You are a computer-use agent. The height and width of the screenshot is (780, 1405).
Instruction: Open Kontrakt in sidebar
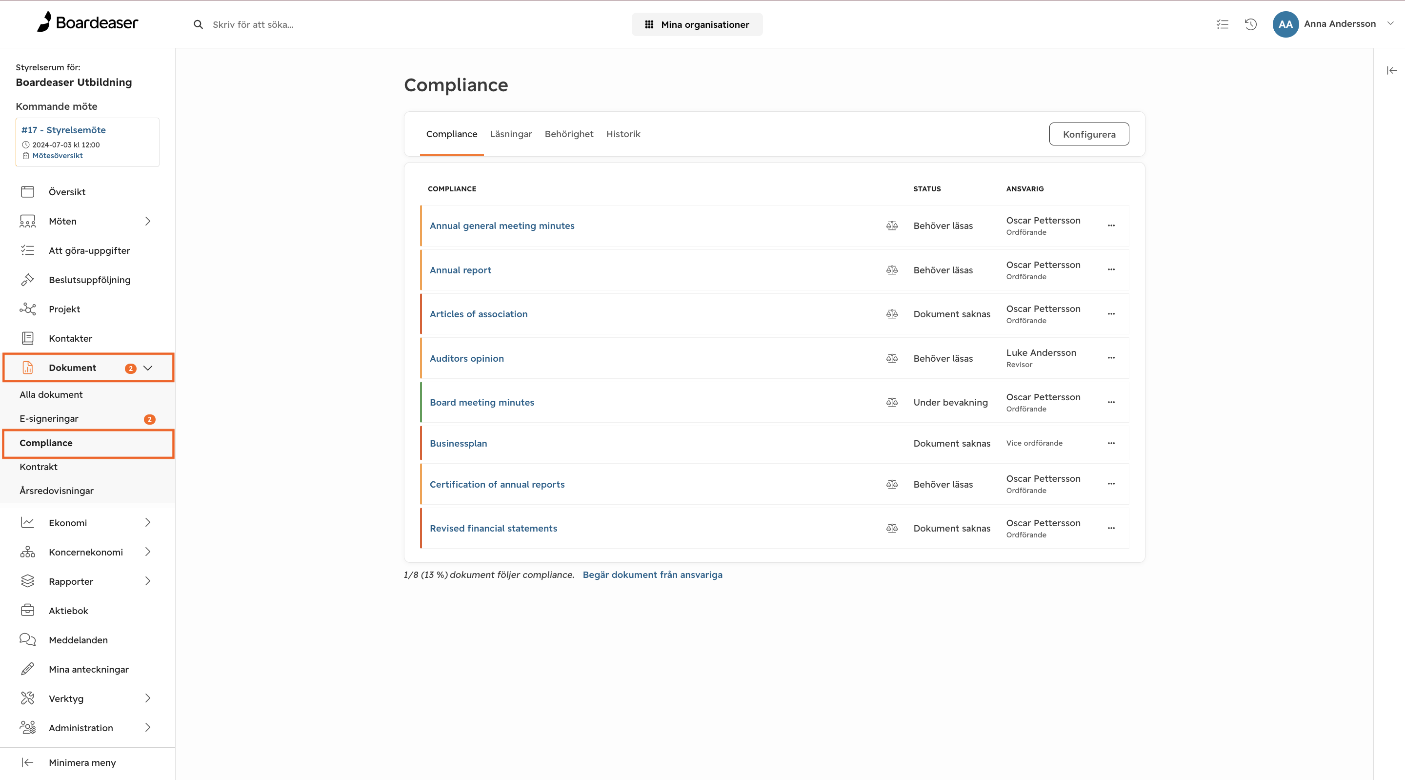[x=39, y=467]
